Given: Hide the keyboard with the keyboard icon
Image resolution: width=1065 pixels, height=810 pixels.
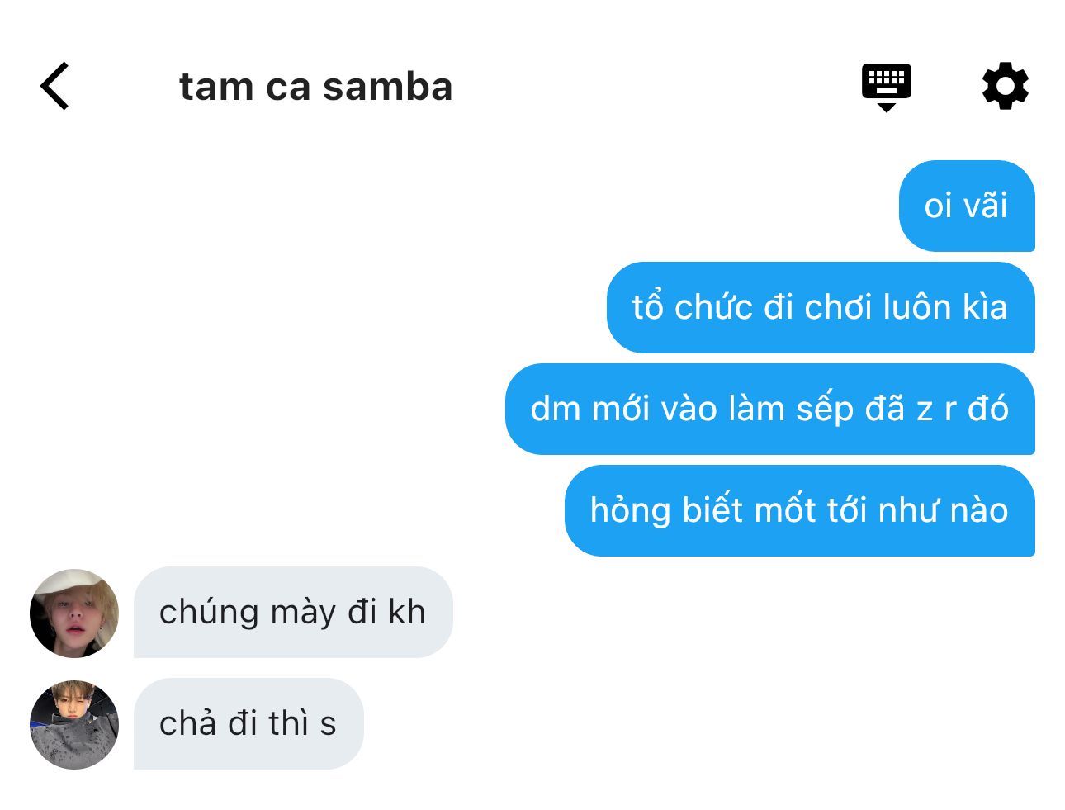Looking at the screenshot, I should click(x=886, y=87).
